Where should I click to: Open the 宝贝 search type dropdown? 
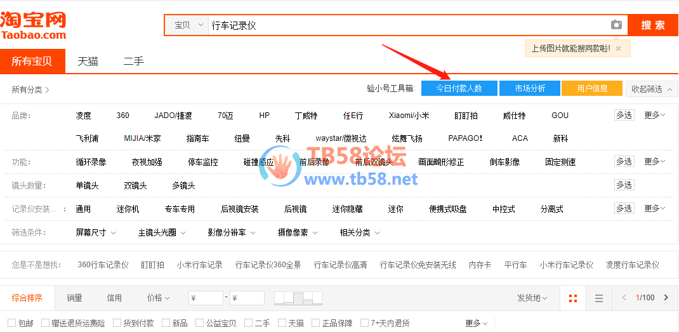pos(188,25)
